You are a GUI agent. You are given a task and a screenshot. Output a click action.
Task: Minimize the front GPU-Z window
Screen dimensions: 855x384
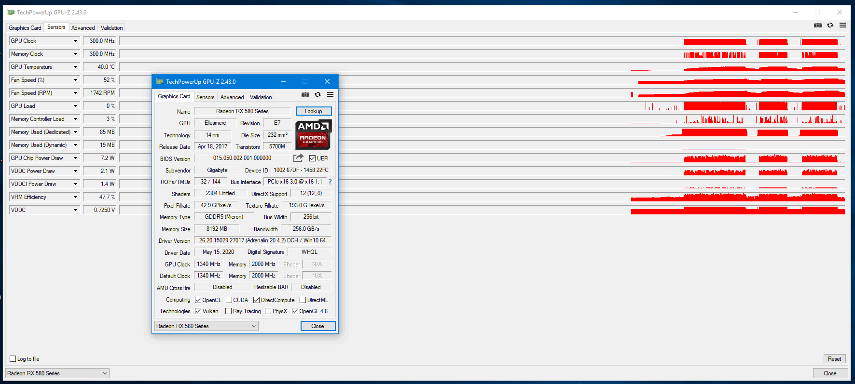[283, 81]
